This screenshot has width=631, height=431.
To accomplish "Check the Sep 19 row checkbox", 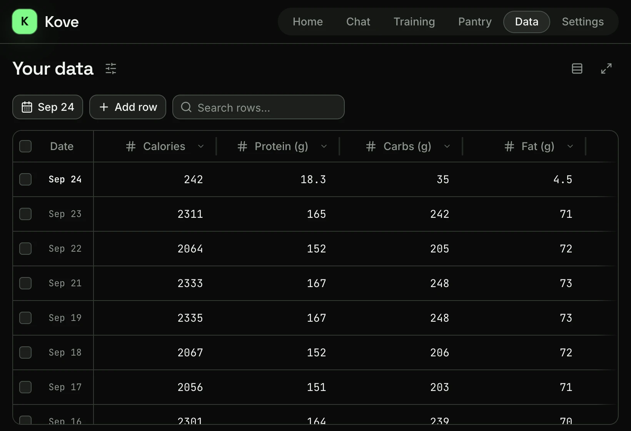I will [x=25, y=318].
